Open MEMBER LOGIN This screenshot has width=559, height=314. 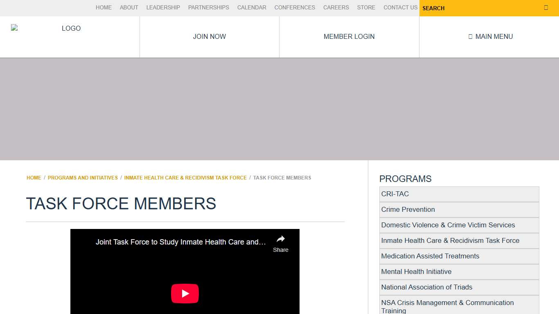coord(349,36)
